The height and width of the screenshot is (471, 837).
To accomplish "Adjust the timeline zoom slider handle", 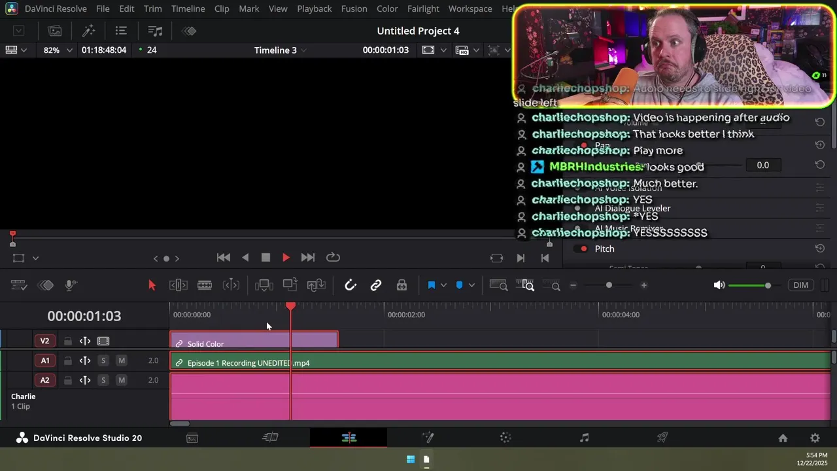I will tap(609, 285).
